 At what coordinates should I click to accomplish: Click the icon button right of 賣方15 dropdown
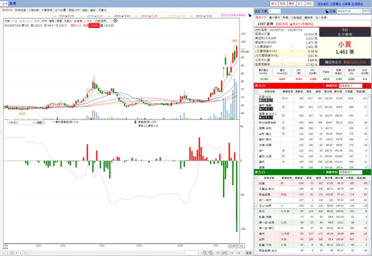click(365, 172)
